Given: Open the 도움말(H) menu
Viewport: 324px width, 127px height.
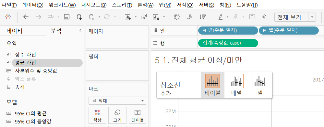Looking at the screenshot, I should 247,5.
